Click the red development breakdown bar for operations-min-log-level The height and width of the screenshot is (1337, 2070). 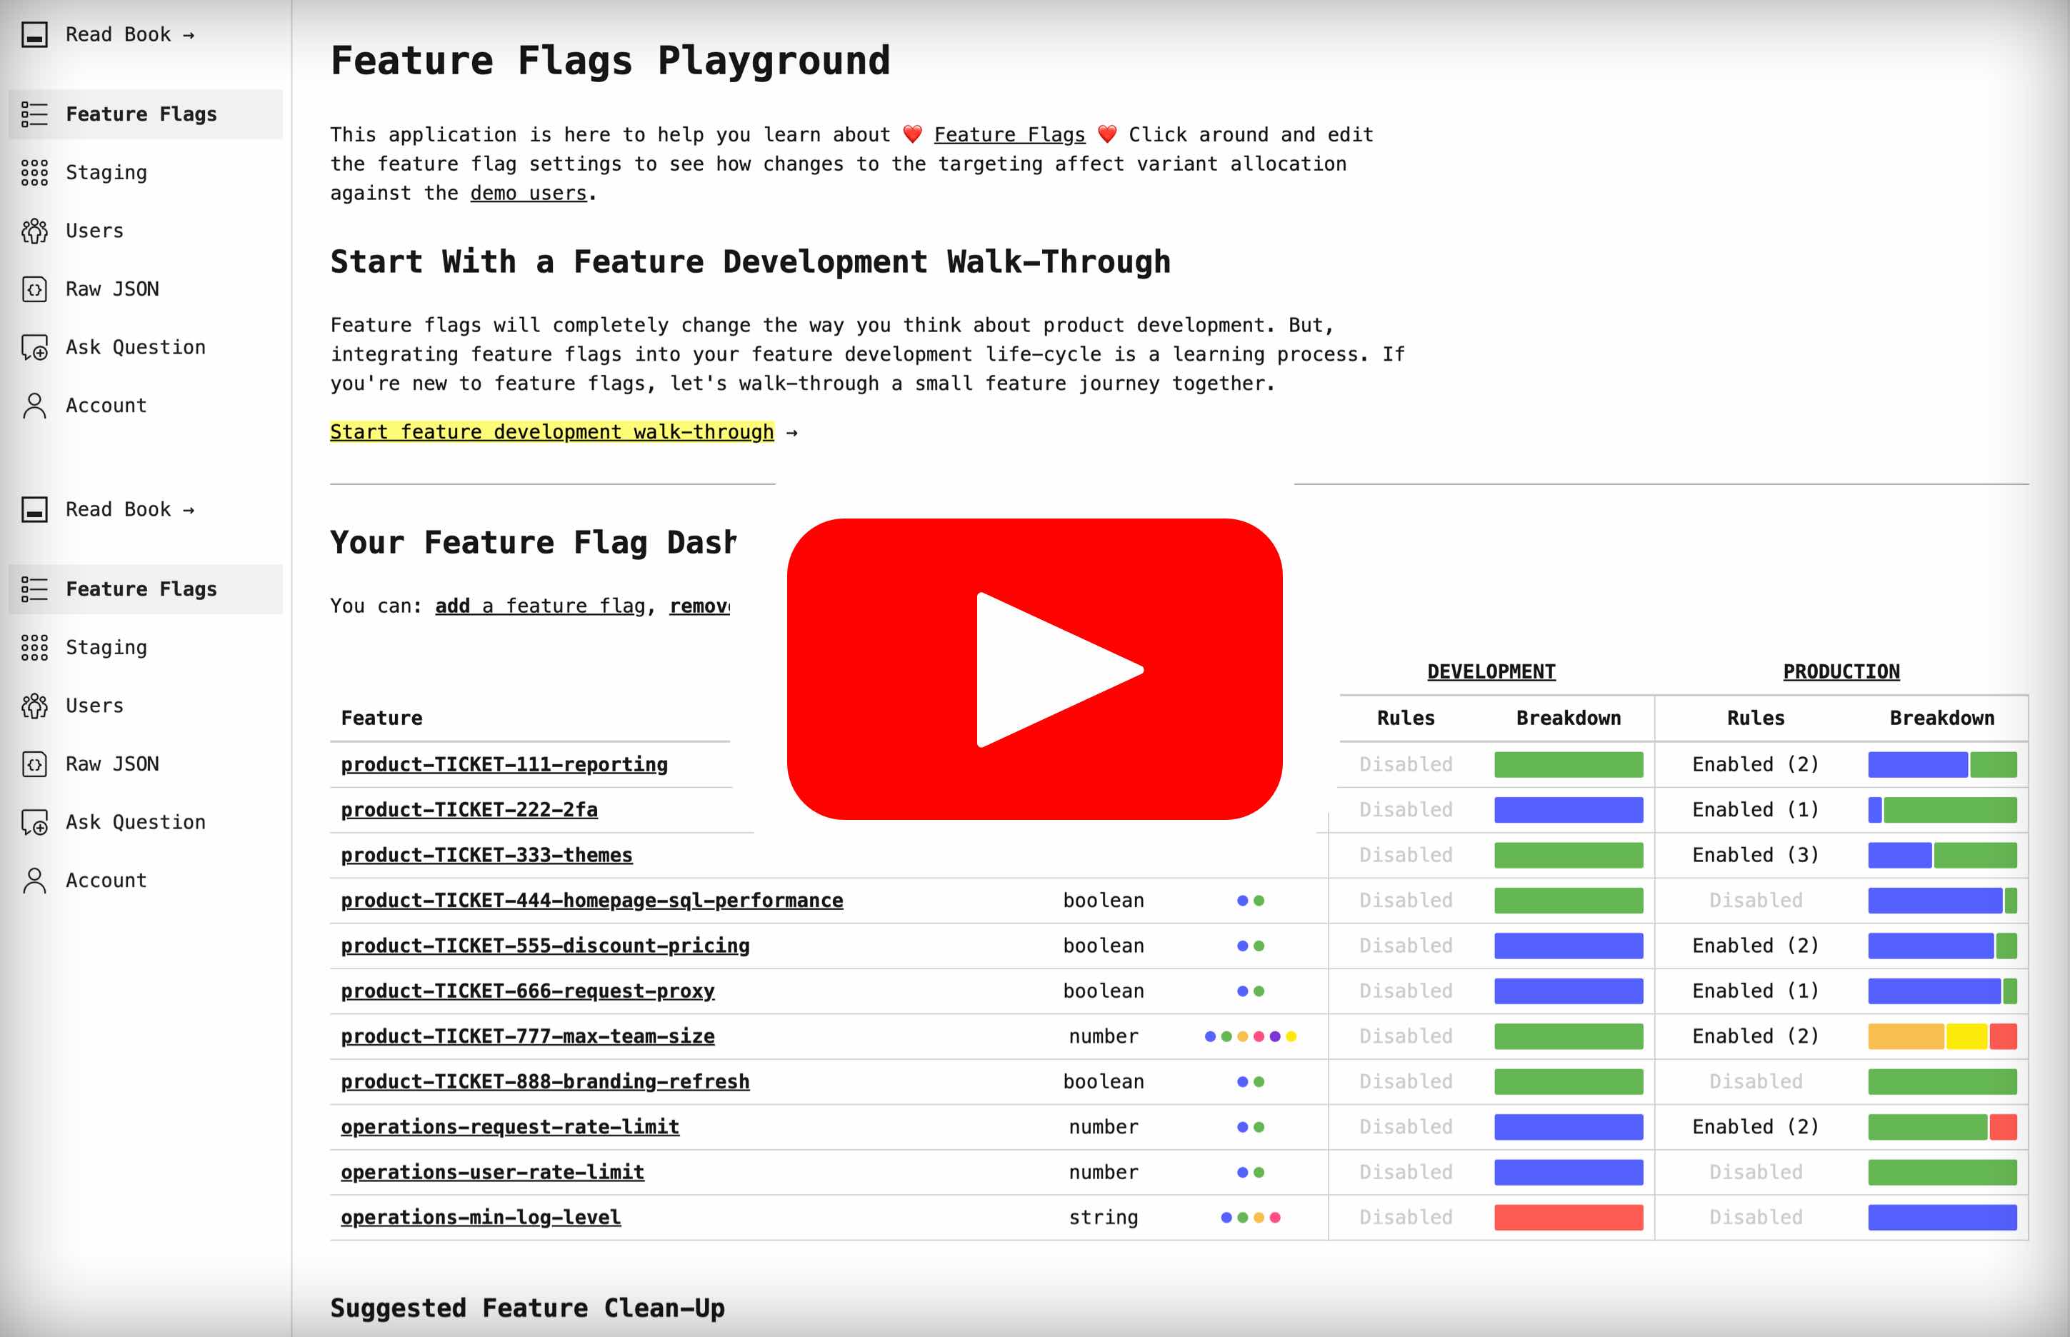[x=1568, y=1217]
